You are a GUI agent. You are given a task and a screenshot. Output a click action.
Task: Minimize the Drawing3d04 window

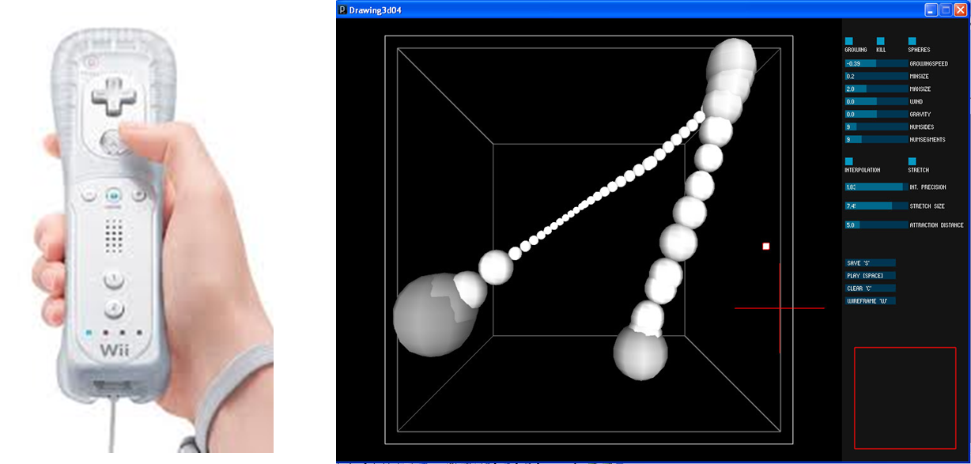coord(931,9)
